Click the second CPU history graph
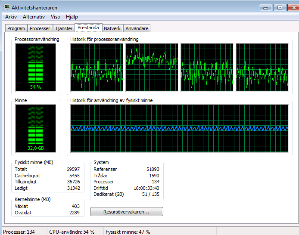The image size is (299, 235). pos(152,67)
